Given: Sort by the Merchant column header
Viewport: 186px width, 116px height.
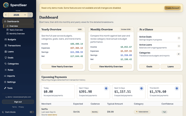Looking at the screenshot, I should click(x=46, y=104).
